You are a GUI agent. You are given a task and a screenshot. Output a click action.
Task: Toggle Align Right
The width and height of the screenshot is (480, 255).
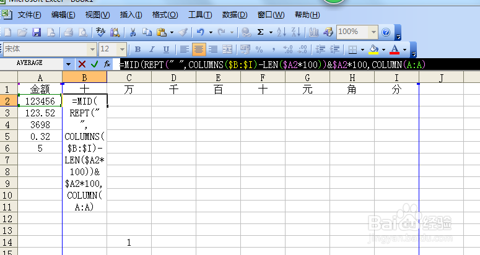point(213,50)
